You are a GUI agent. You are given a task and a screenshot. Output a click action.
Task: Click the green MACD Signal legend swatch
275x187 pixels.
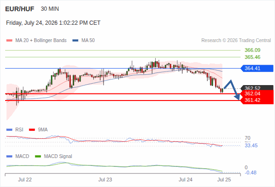(38, 157)
